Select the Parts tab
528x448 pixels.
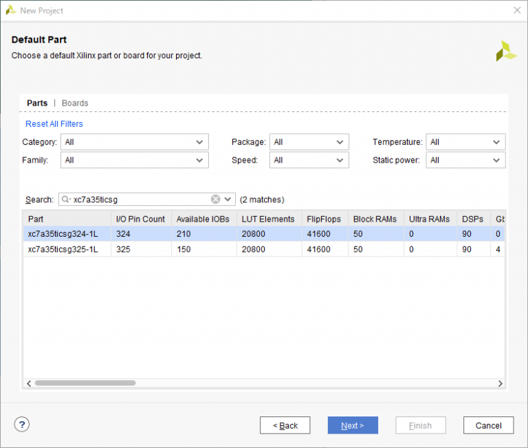tap(37, 103)
